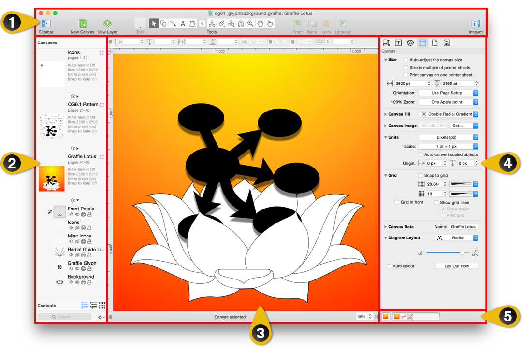Select the Hand grab tool
Screen dimensions: 522x349
260,23
